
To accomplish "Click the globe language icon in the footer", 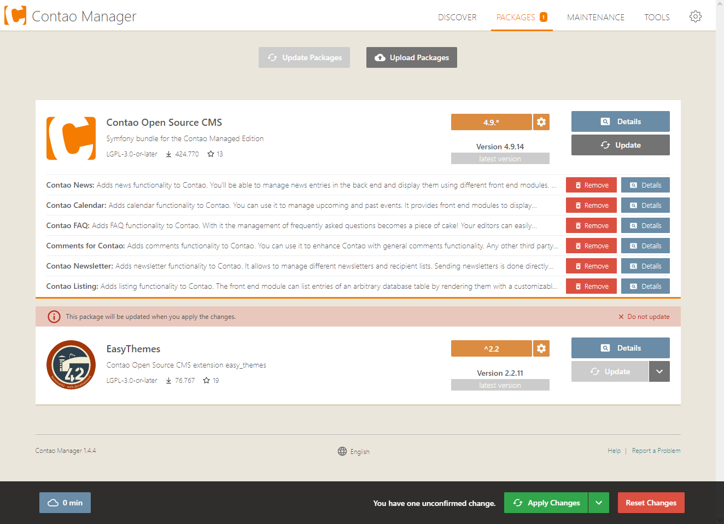I will [x=342, y=451].
